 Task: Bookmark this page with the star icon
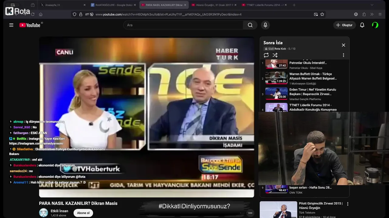point(322,14)
